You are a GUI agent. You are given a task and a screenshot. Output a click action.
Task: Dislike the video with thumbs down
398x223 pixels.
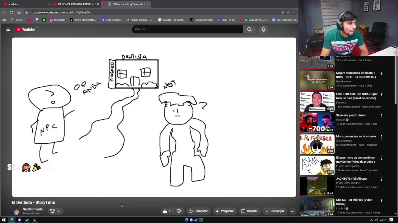pyautogui.click(x=179, y=211)
